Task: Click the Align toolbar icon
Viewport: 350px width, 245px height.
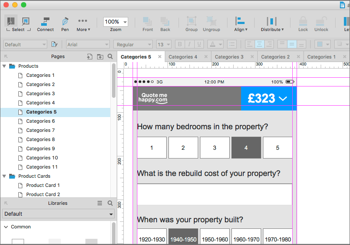Action: coord(240,22)
